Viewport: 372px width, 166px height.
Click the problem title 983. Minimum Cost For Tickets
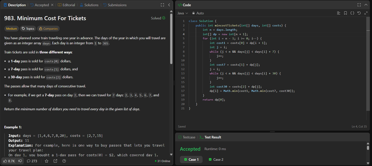click(x=45, y=18)
